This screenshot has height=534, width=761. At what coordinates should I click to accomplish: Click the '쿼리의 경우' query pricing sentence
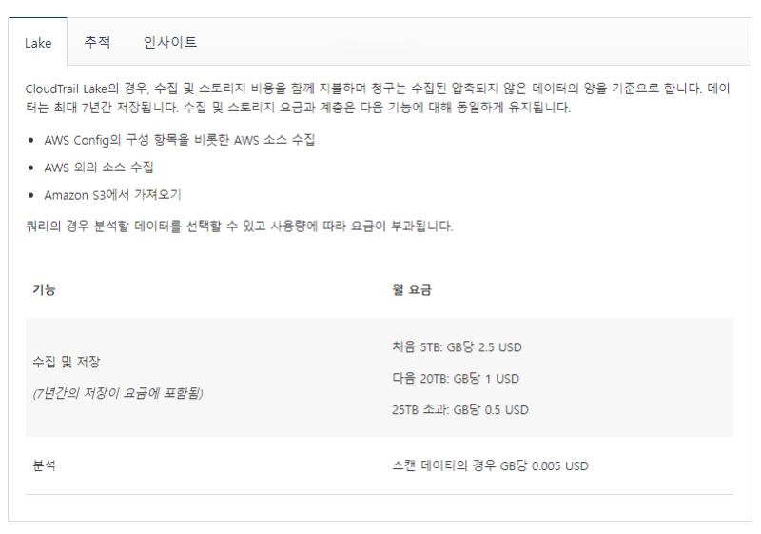(239, 227)
